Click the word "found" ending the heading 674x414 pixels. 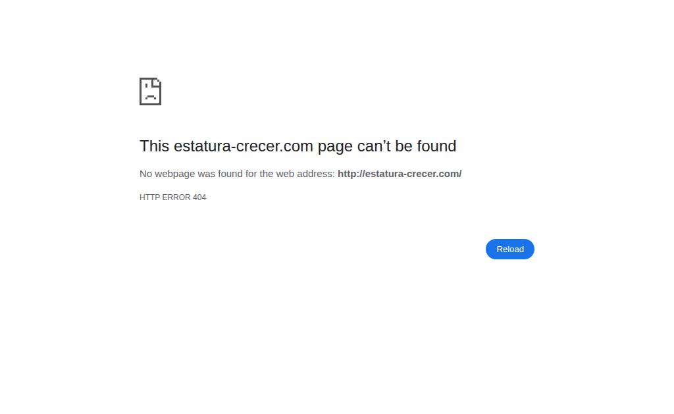tap(436, 146)
